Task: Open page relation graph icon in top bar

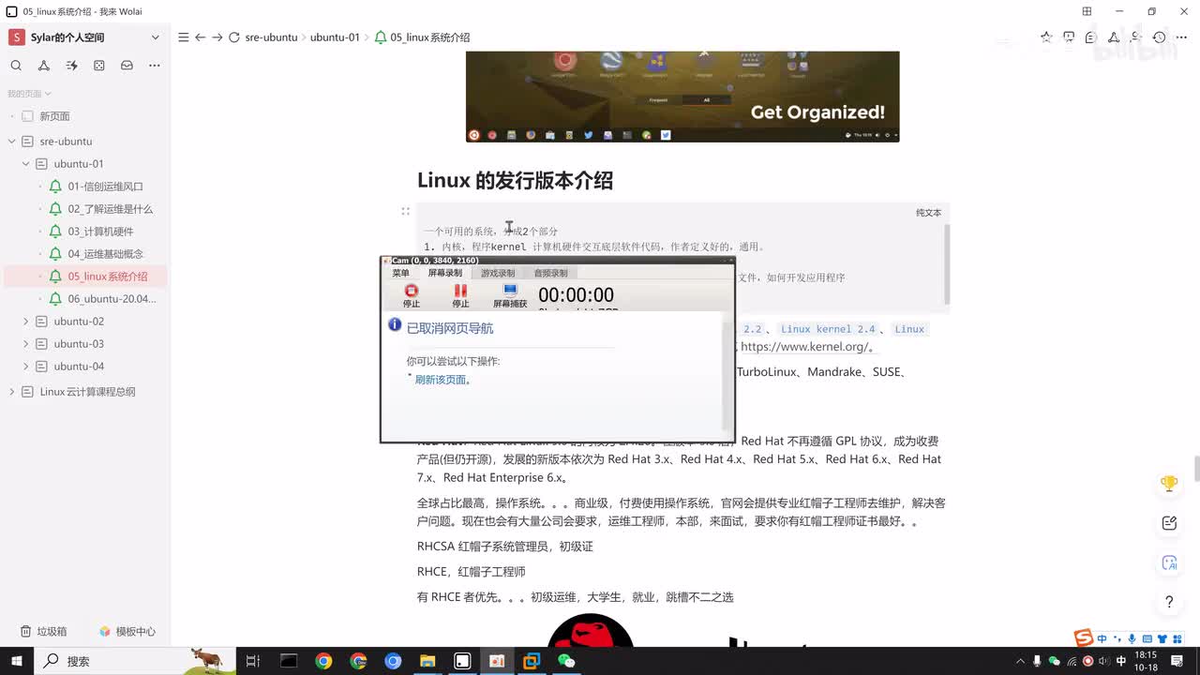Action: (1114, 37)
